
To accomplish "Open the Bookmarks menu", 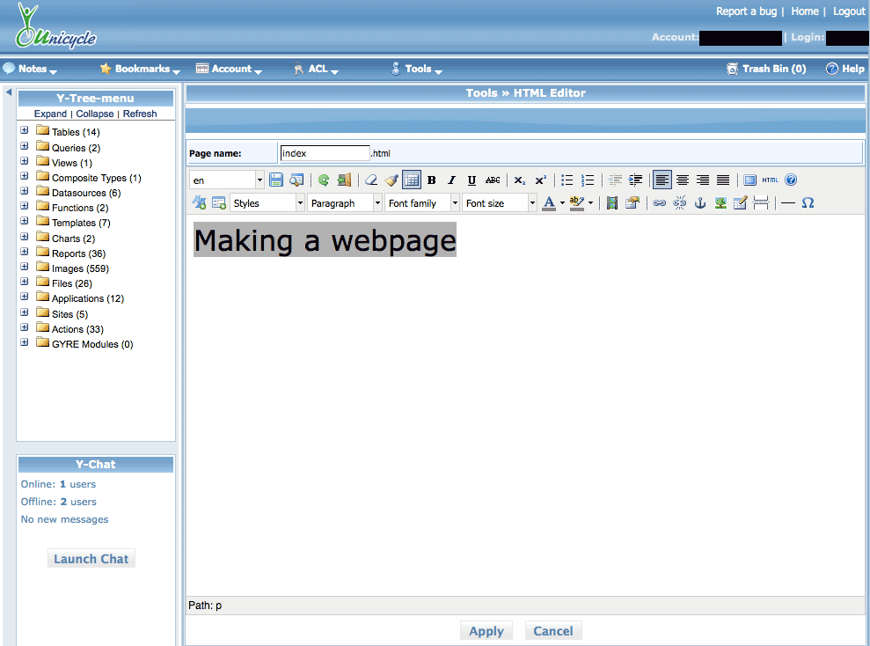I will [142, 69].
